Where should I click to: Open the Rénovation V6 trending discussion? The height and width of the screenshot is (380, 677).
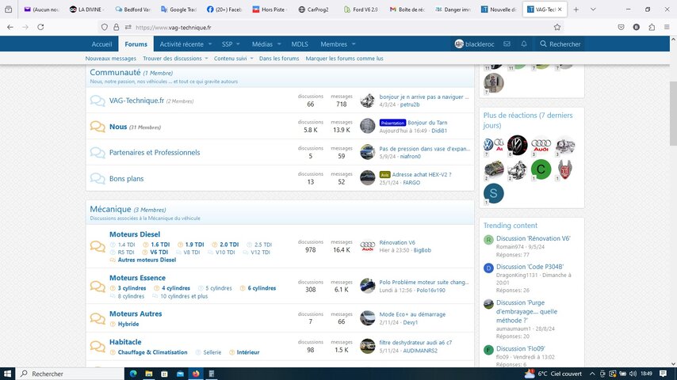pyautogui.click(x=534, y=238)
